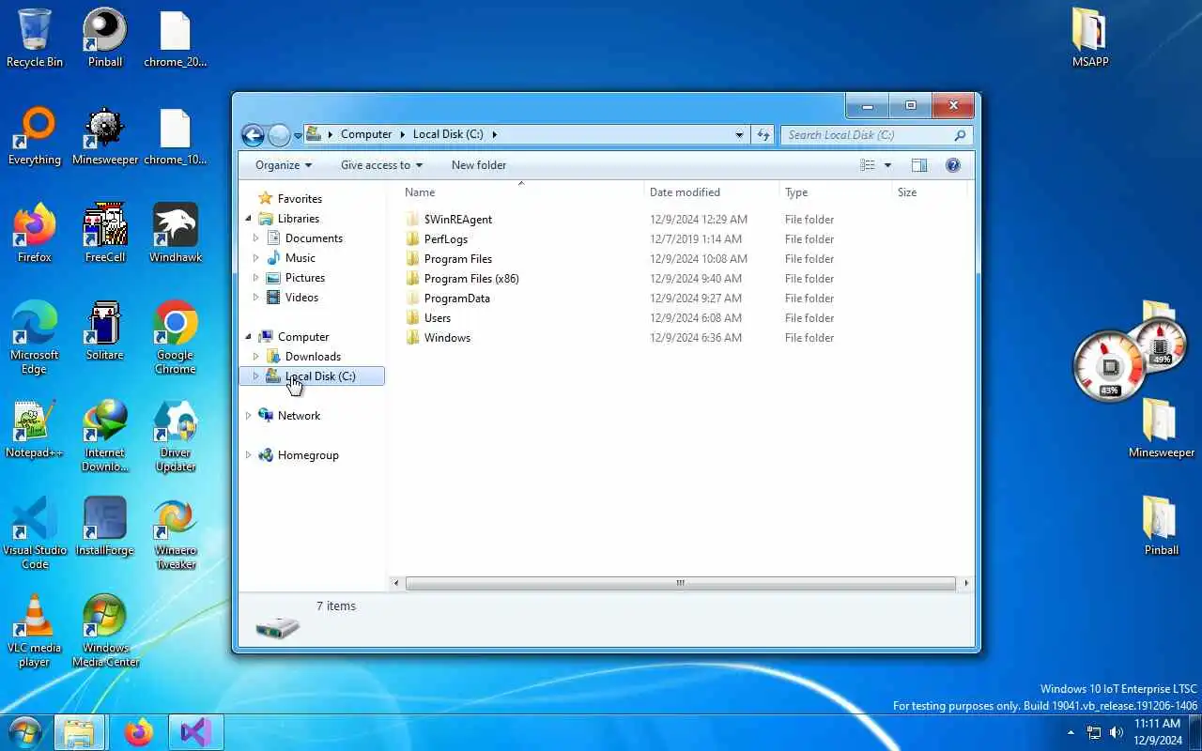
Task: Expand the Network tree node
Action: (x=249, y=416)
